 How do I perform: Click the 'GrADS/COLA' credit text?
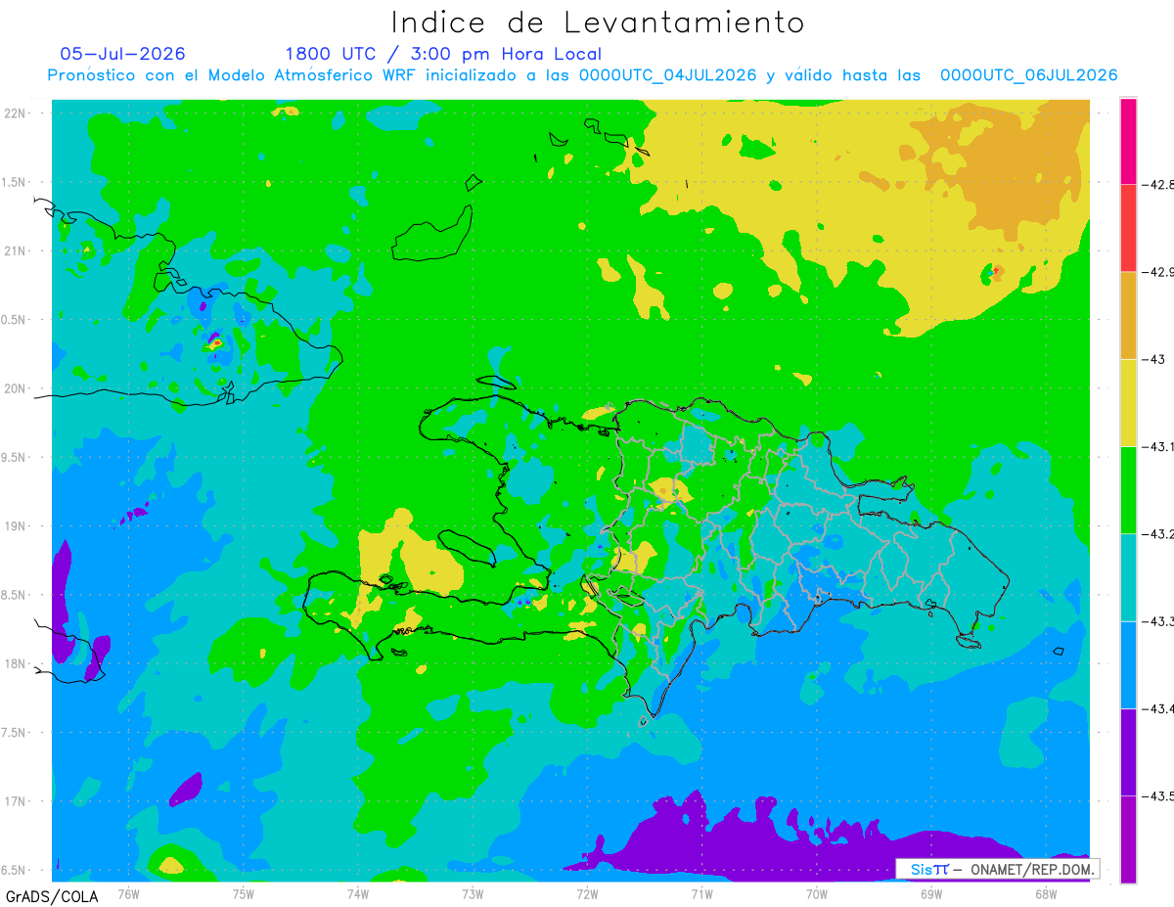(x=52, y=896)
